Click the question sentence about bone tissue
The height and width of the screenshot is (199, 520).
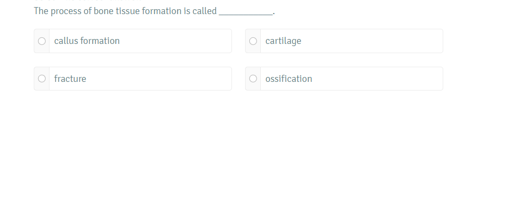pyautogui.click(x=154, y=11)
